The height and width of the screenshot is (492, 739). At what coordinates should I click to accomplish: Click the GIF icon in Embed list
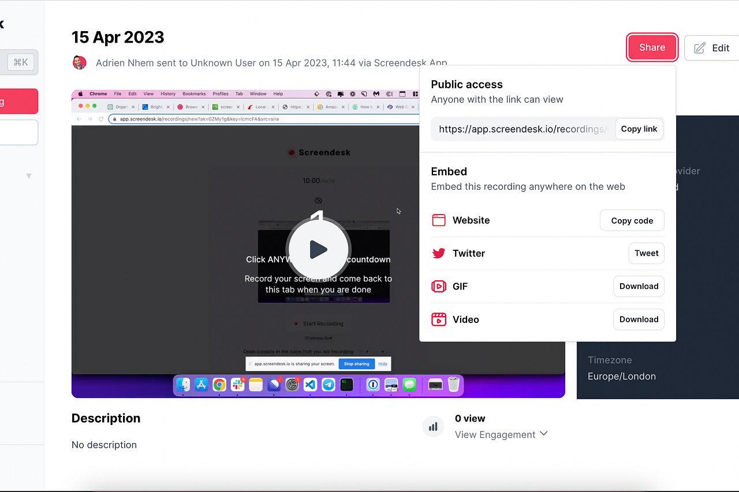(439, 286)
